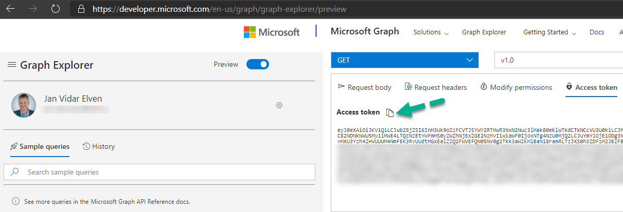This screenshot has width=623, height=212.
Task: Reload the page with refresh icon
Action: tap(57, 9)
